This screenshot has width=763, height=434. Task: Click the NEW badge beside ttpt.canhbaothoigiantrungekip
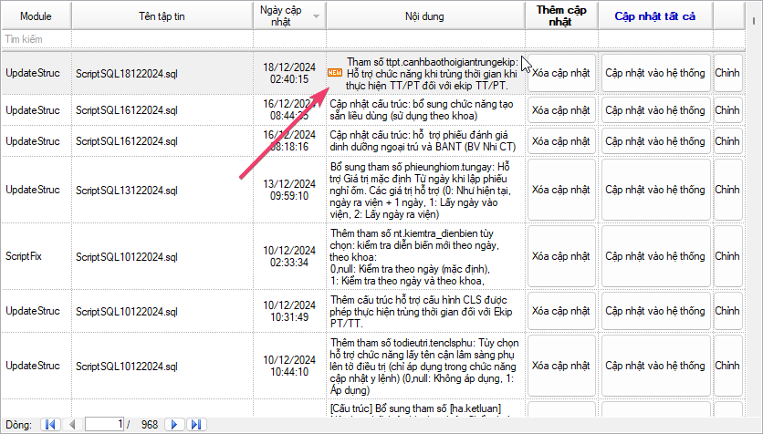click(335, 72)
